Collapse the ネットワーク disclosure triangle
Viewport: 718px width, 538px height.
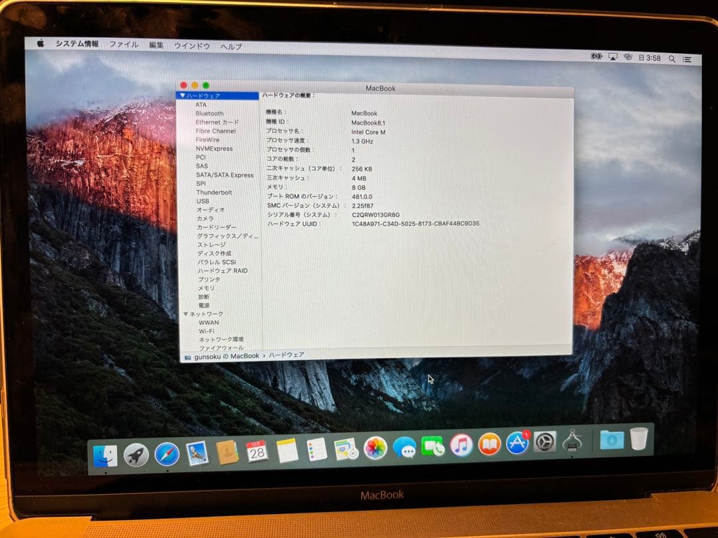point(185,314)
